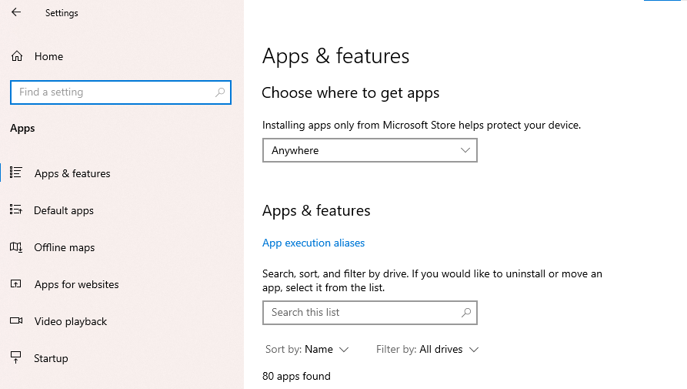Expand the Sort by Name dropdown

click(x=307, y=350)
